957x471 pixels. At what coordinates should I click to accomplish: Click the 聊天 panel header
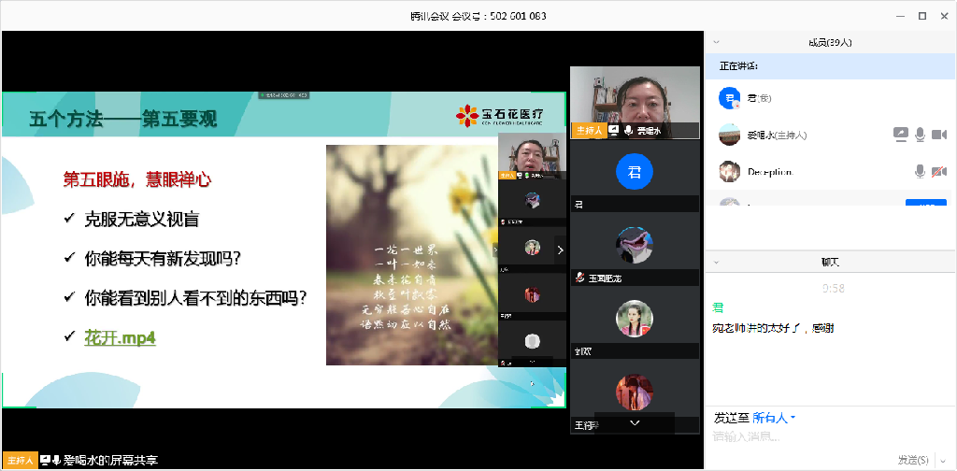pyautogui.click(x=830, y=262)
